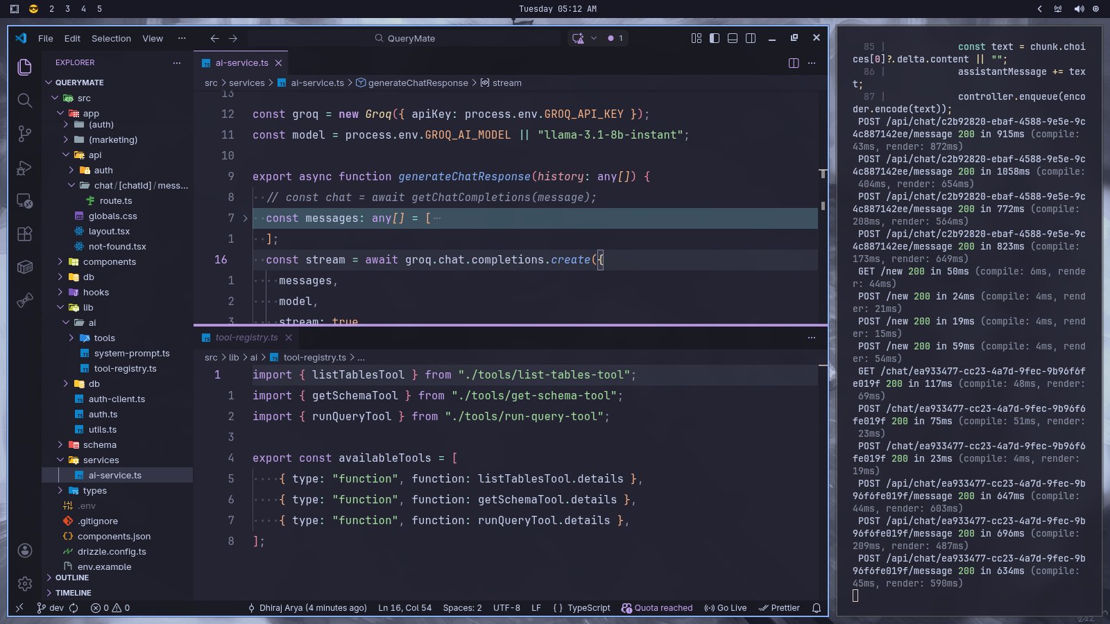
Task: Expand the OUTLINE section
Action: click(x=72, y=578)
